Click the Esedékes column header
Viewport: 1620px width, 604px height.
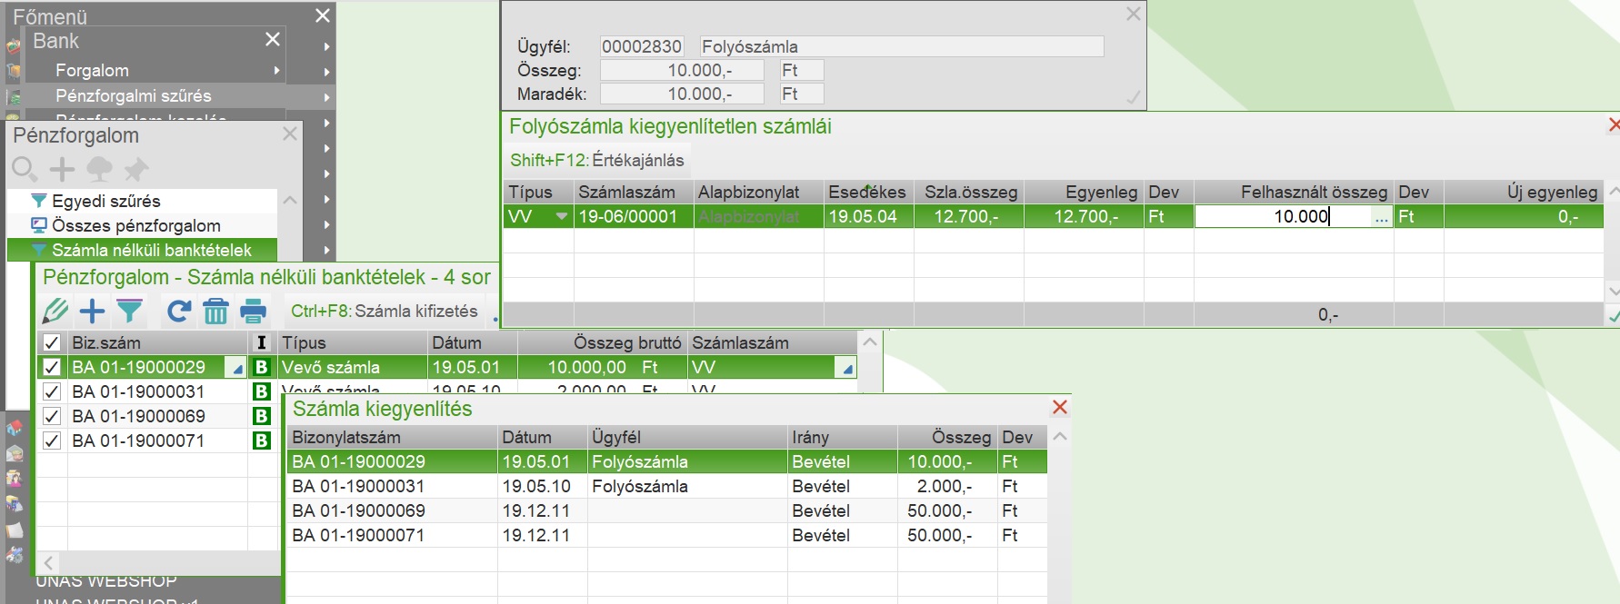point(868,192)
